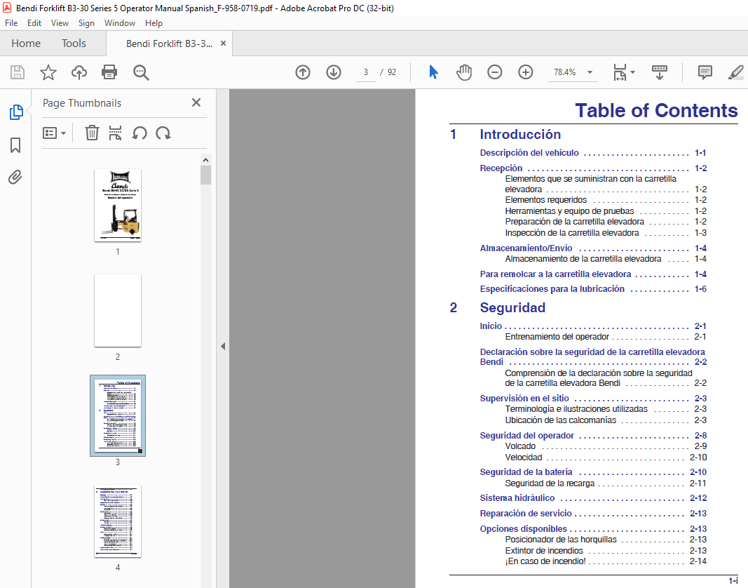Follow Opciones disponibles contents link
The width and height of the screenshot is (748, 588).
[x=523, y=529]
